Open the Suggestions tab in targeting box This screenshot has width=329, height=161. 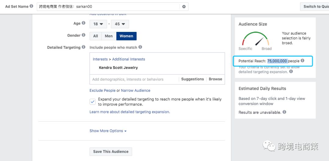pyautogui.click(x=192, y=79)
